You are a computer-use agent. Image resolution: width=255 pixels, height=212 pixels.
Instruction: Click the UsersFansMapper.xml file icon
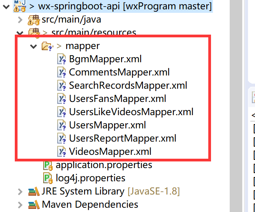coord(62,99)
